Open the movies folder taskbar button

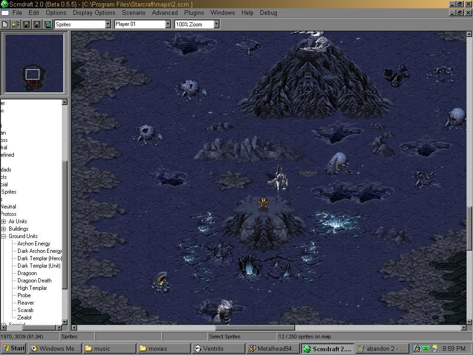pyautogui.click(x=164, y=349)
